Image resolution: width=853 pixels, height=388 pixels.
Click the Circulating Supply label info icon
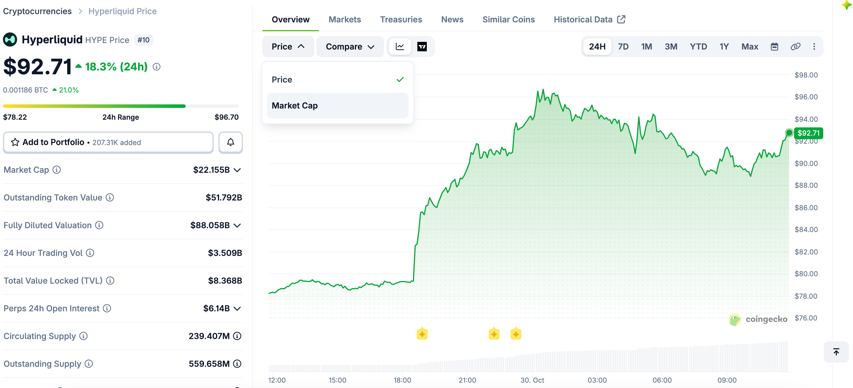click(83, 336)
